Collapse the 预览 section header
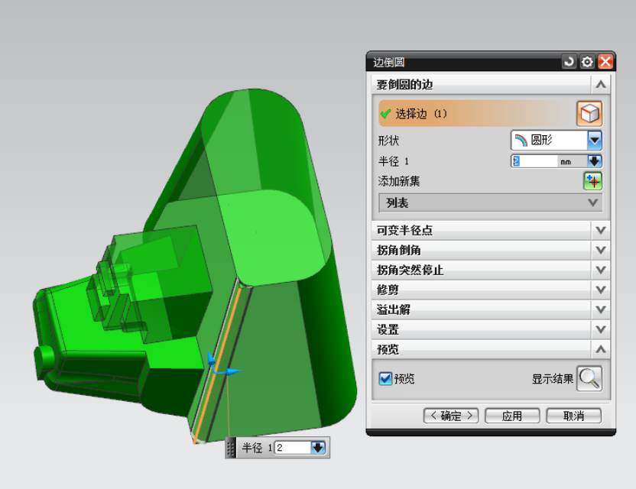 (491, 349)
